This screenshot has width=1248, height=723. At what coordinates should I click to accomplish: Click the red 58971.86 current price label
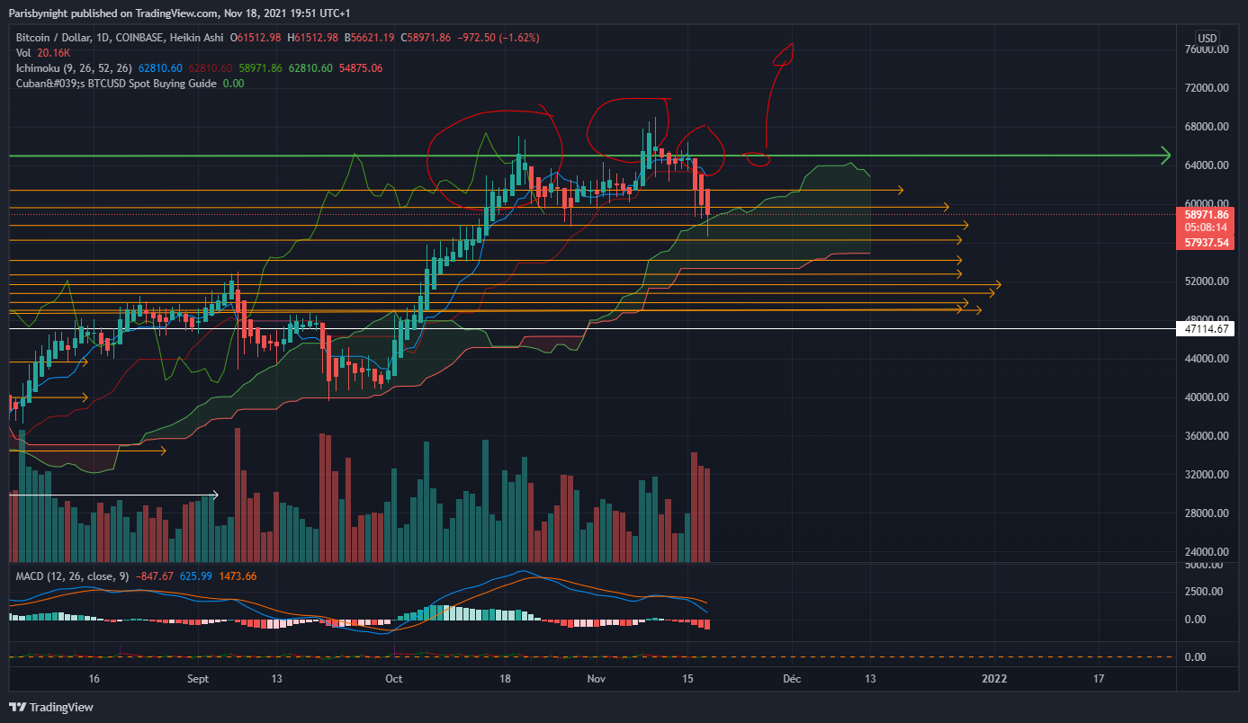coord(1207,216)
